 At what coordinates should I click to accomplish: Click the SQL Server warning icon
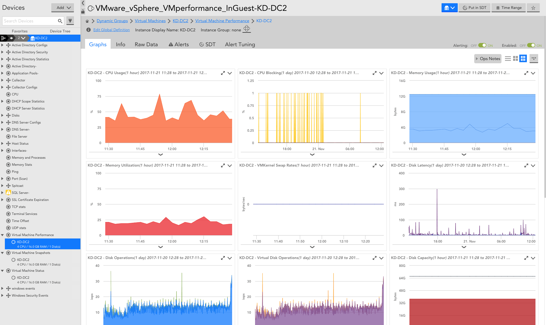[x=8, y=193]
